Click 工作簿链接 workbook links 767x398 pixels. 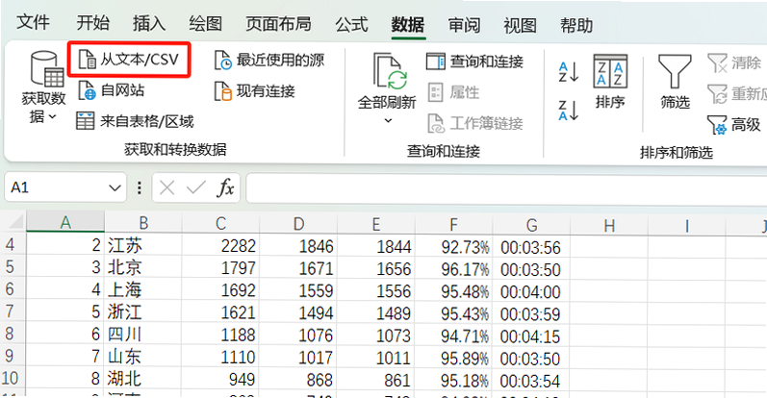[475, 123]
